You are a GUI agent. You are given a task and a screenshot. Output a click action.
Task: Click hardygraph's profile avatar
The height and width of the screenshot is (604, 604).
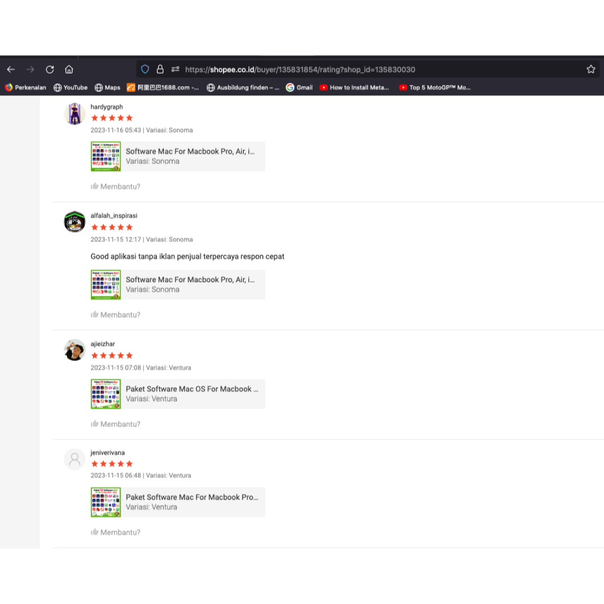[x=74, y=114]
